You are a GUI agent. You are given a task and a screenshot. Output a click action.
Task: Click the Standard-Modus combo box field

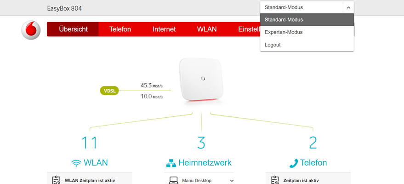click(x=307, y=7)
